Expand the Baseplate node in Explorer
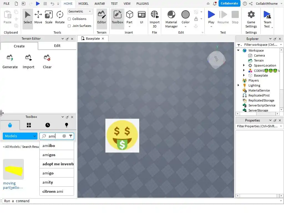The image size is (284, 213). 244,75
